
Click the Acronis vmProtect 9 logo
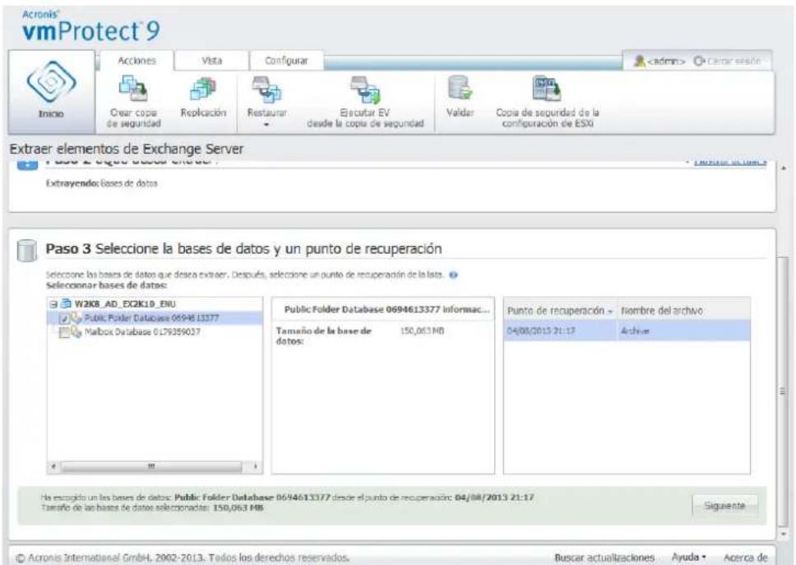[91, 26]
